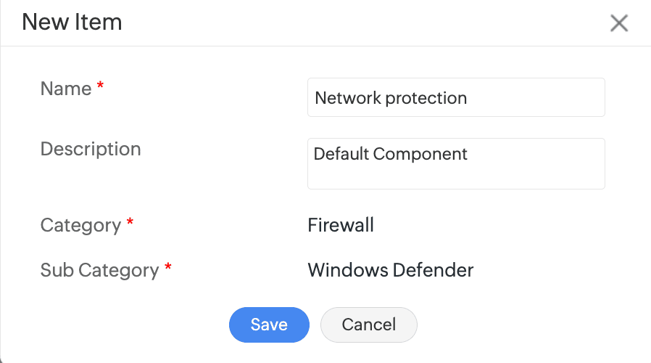Click the Category field label
Screen dimensions: 651x363
80,225
